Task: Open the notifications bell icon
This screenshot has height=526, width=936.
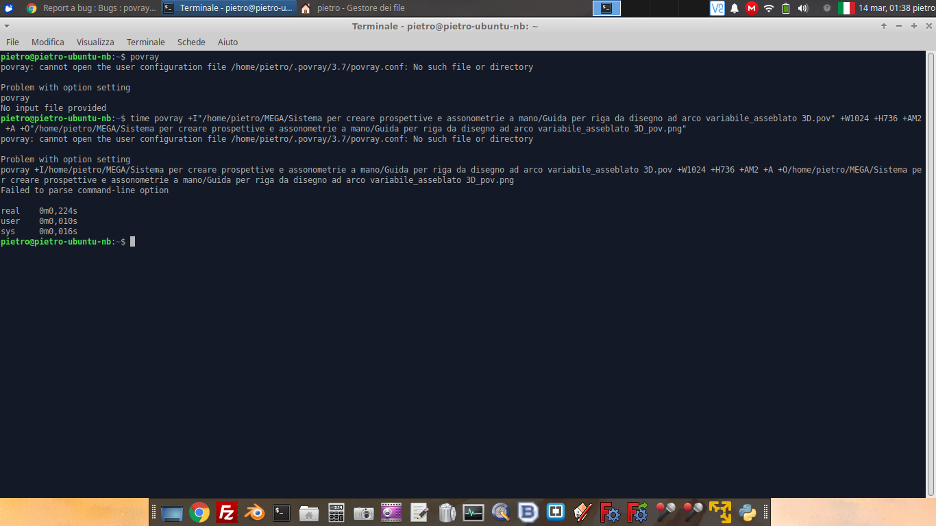Action: click(735, 8)
